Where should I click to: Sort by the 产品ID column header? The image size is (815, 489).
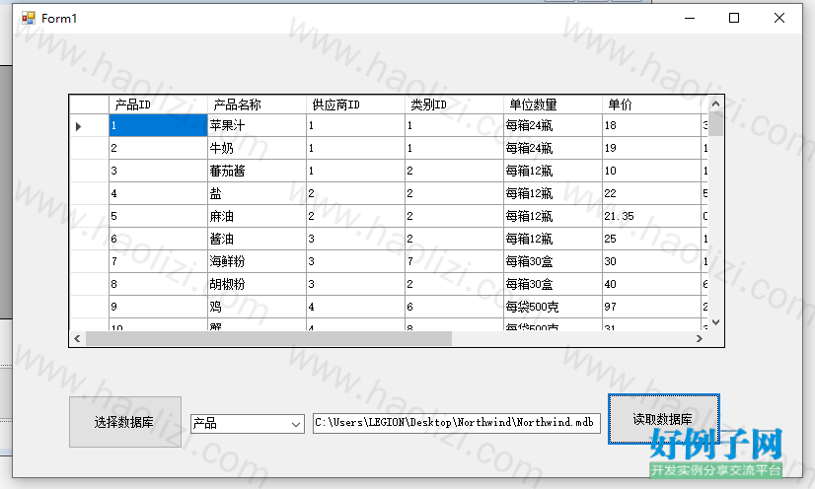158,105
